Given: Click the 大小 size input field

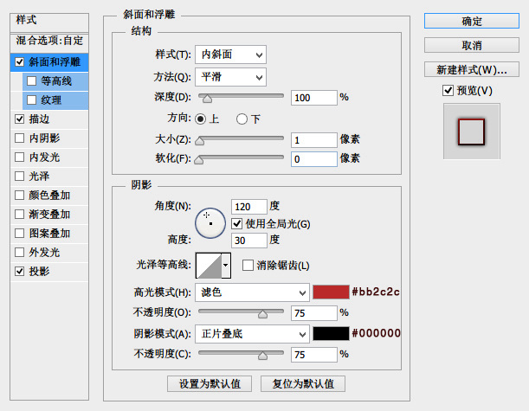Looking at the screenshot, I should (314, 140).
